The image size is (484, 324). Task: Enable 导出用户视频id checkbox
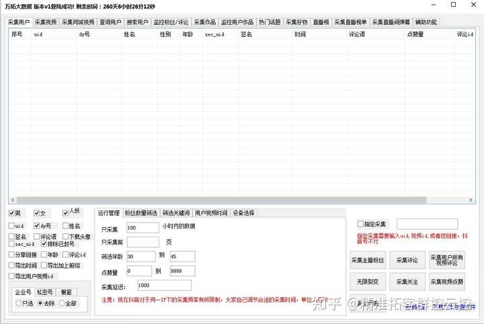click(11, 276)
